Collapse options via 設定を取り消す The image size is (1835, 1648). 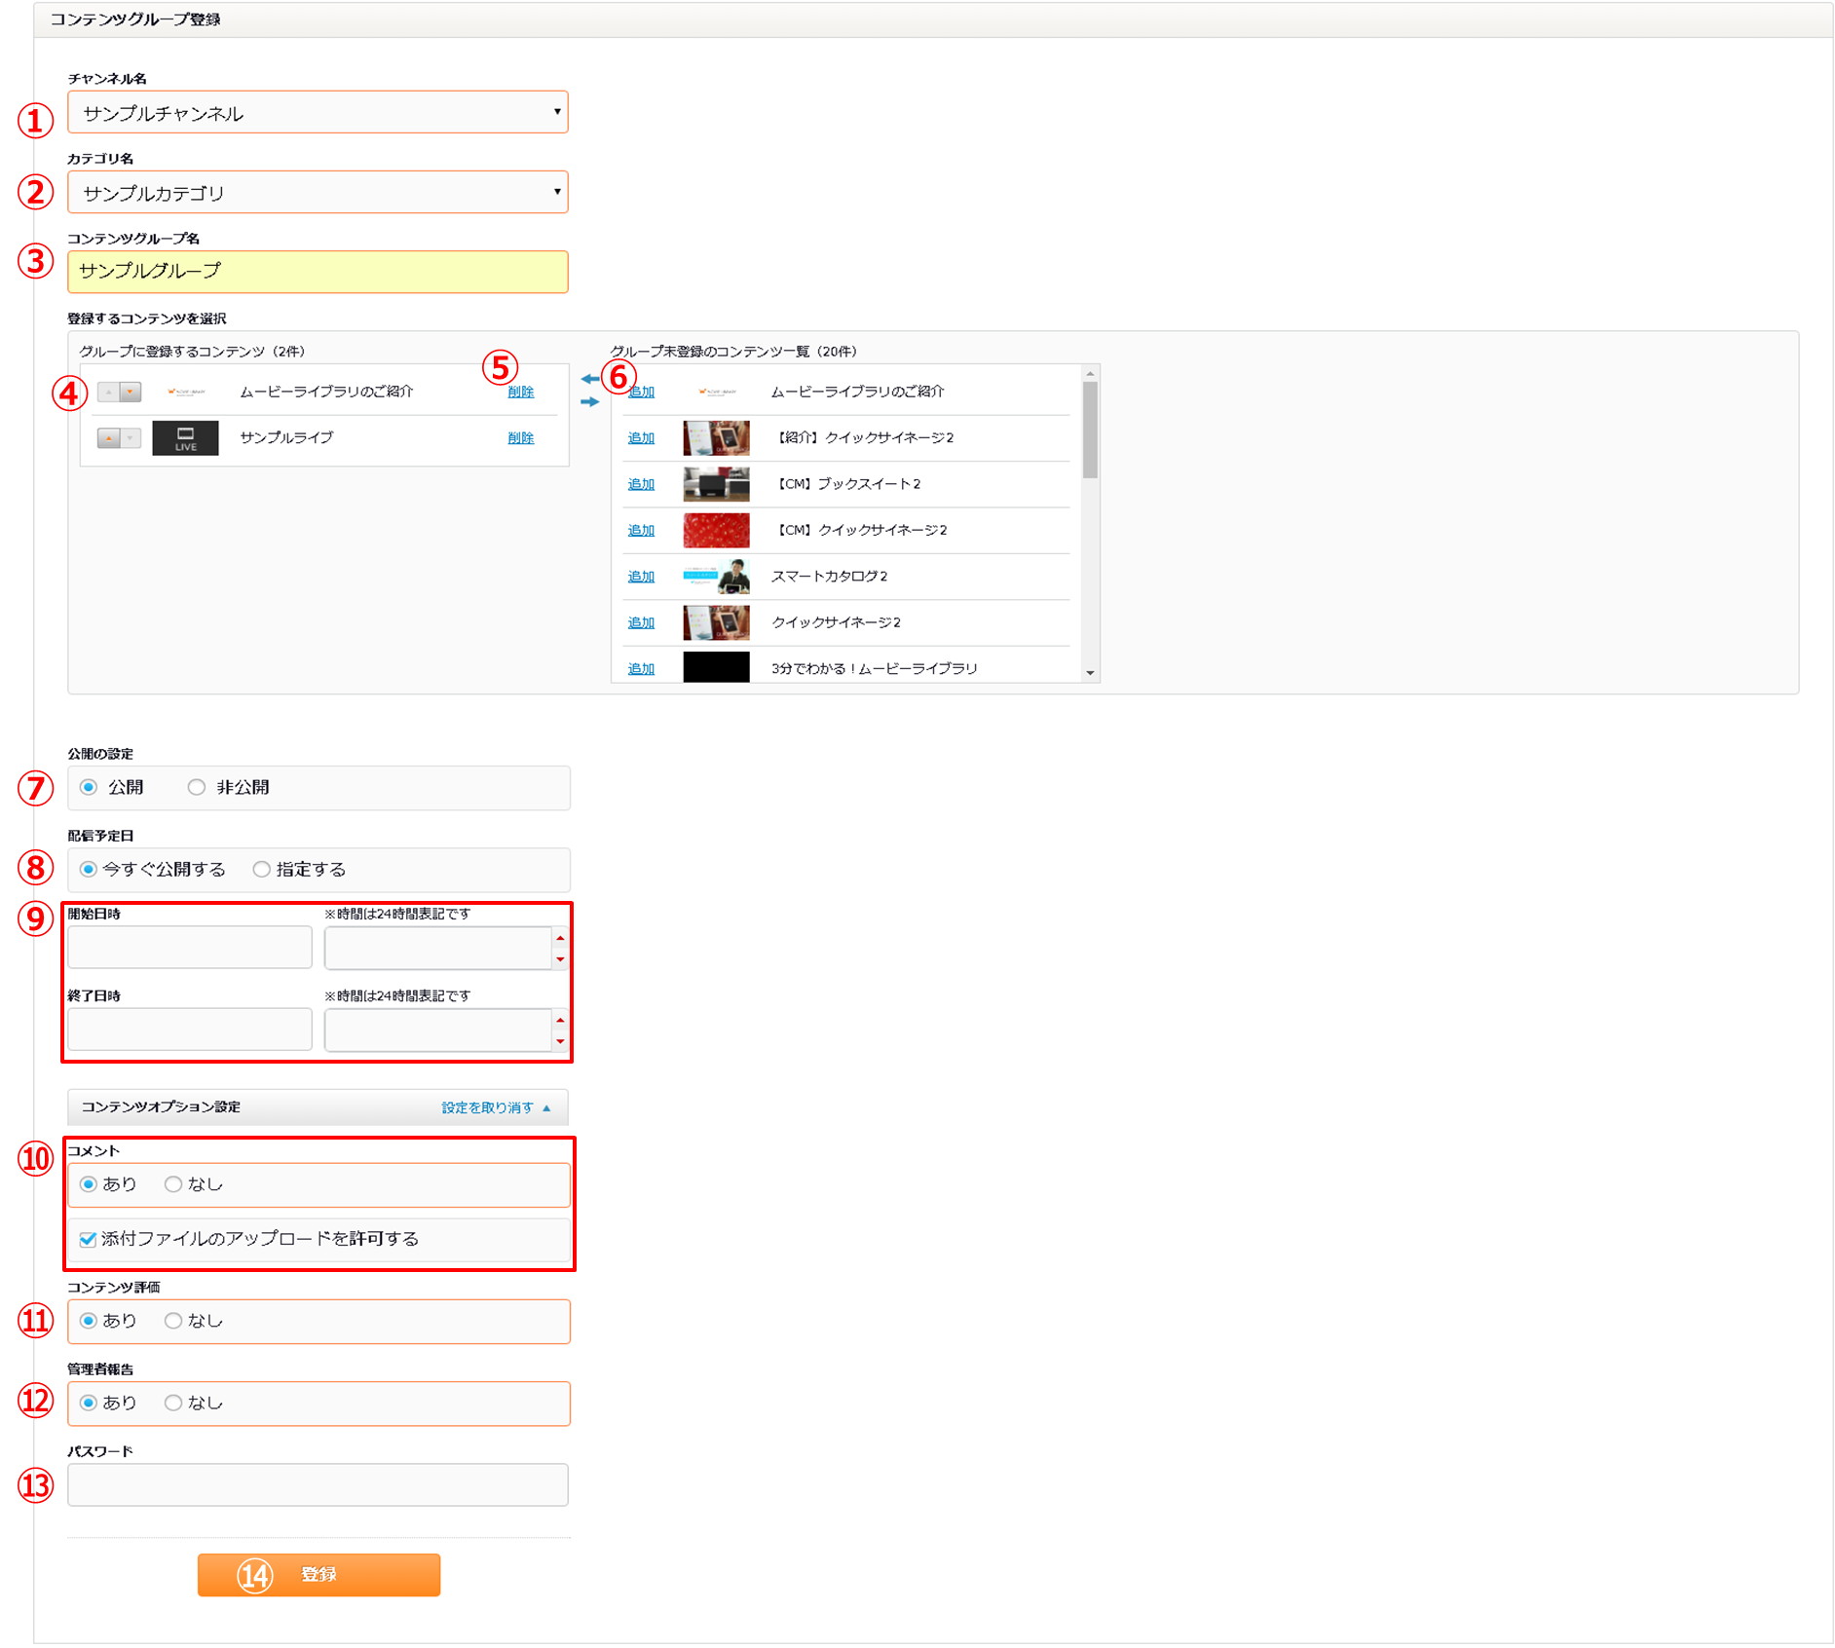coord(495,1107)
